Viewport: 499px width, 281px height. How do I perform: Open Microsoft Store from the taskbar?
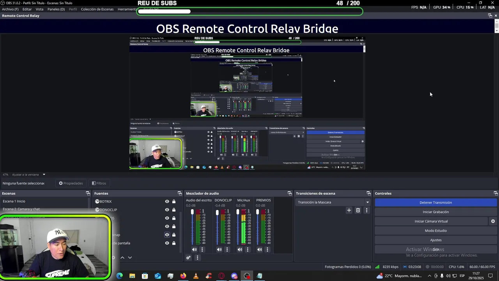[x=145, y=276]
